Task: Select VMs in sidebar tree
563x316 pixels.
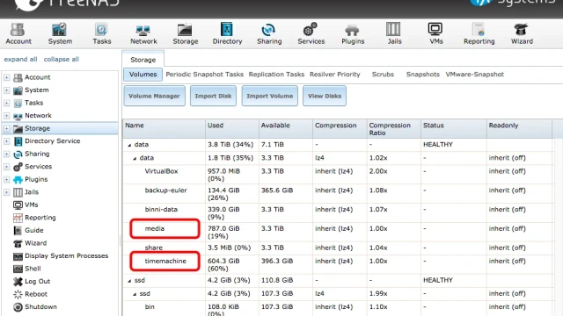Action: click(x=26, y=205)
